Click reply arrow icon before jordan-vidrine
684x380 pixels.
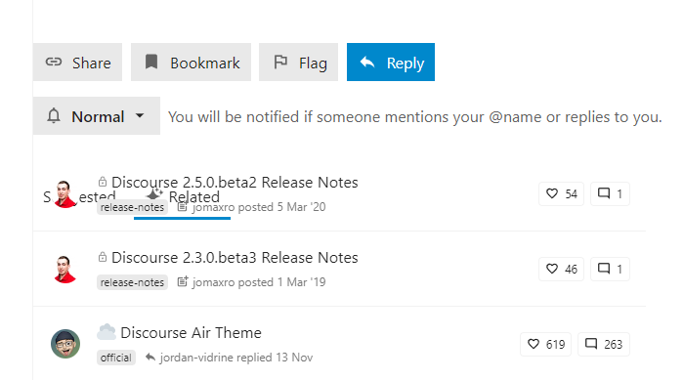tap(150, 358)
